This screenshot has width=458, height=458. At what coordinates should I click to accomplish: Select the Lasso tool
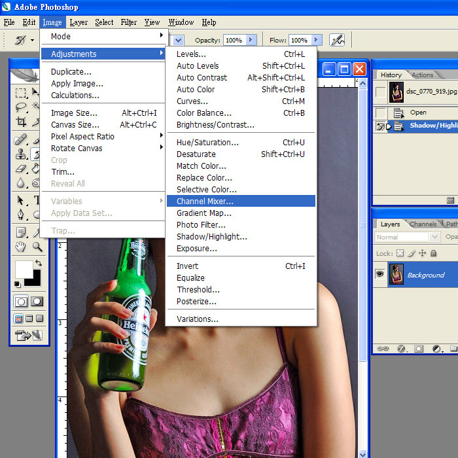(x=21, y=107)
